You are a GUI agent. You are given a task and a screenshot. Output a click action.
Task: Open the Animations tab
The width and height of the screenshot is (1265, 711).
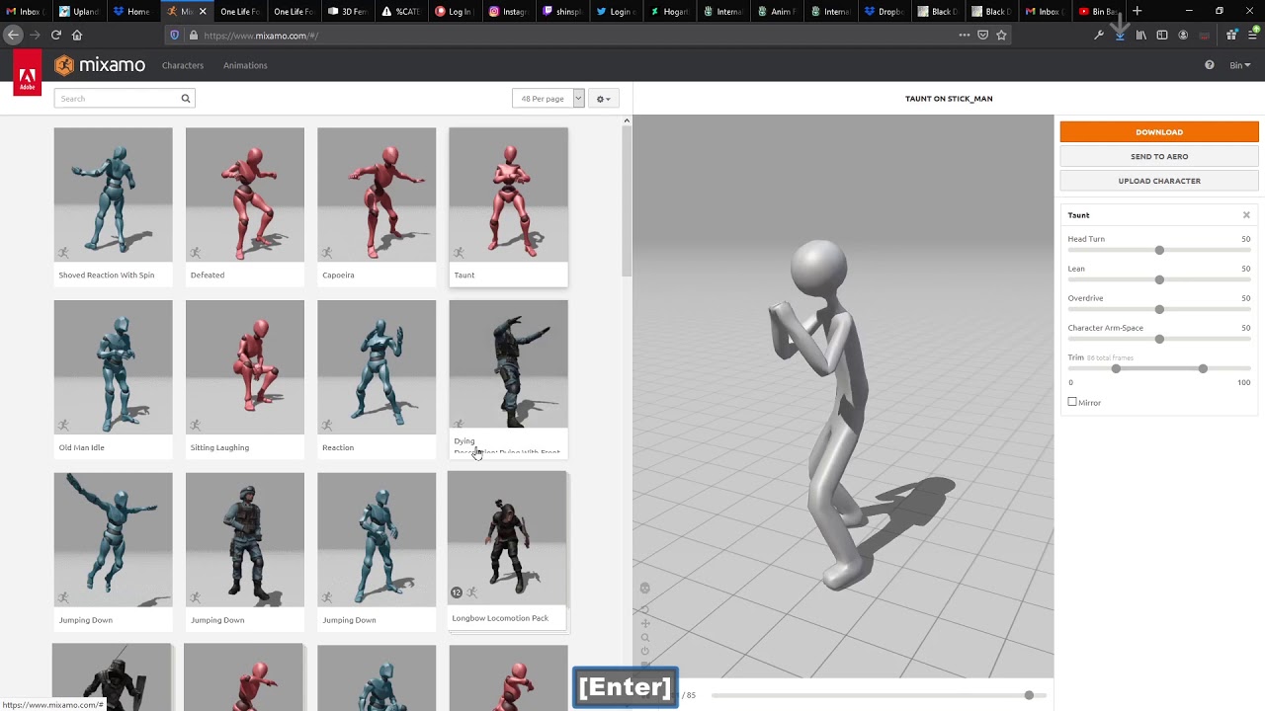tap(245, 65)
